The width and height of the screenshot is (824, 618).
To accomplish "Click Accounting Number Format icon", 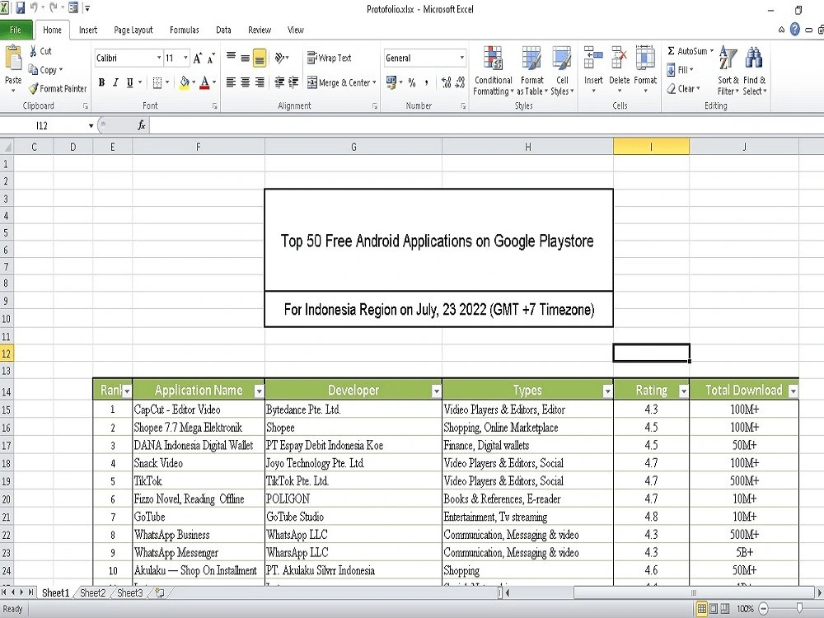I will [391, 82].
